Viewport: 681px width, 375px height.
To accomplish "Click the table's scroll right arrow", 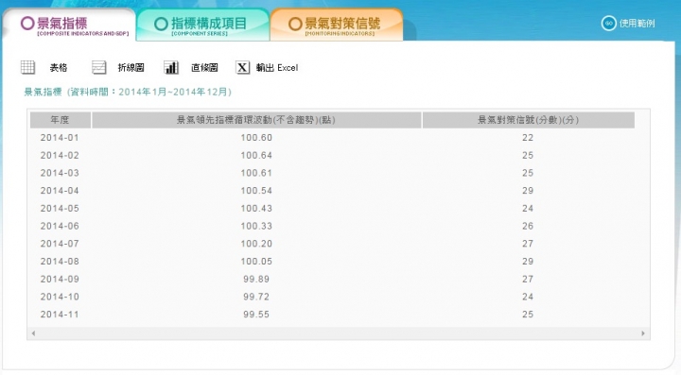I will pyautogui.click(x=643, y=333).
